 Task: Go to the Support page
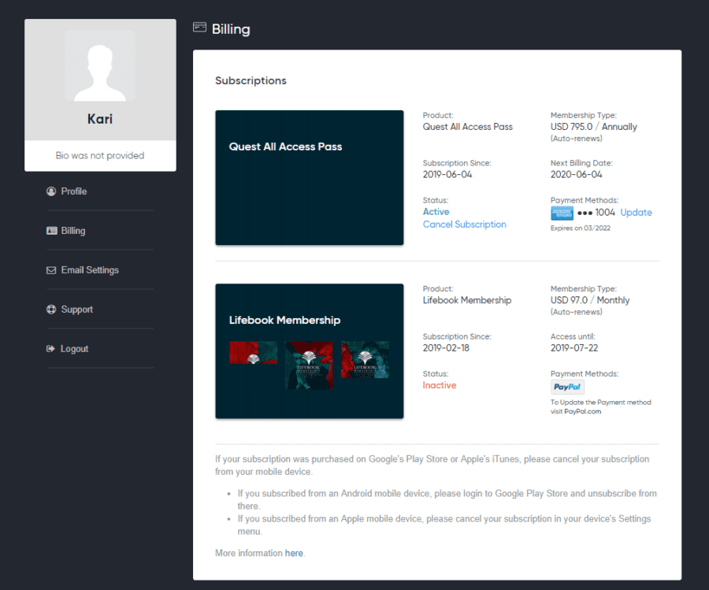77,310
